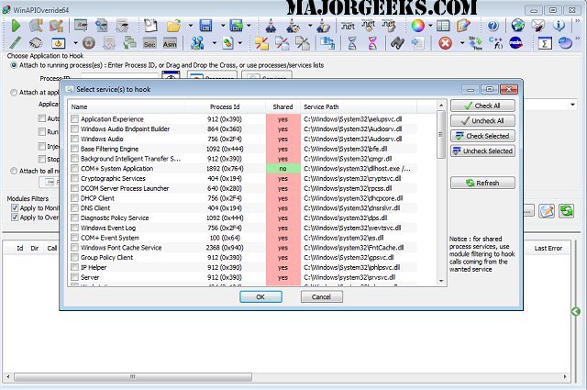Open the Str Hex converter icon

pos(475,43)
